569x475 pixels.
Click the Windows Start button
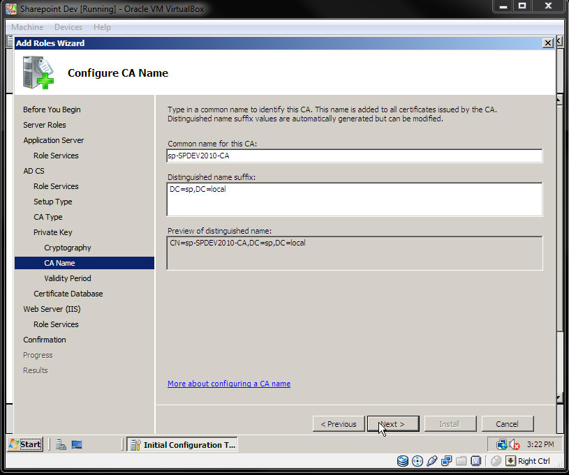(25, 444)
